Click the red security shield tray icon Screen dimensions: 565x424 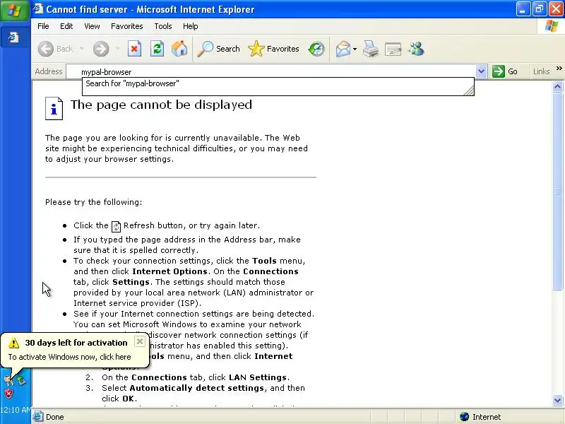pyautogui.click(x=8, y=394)
